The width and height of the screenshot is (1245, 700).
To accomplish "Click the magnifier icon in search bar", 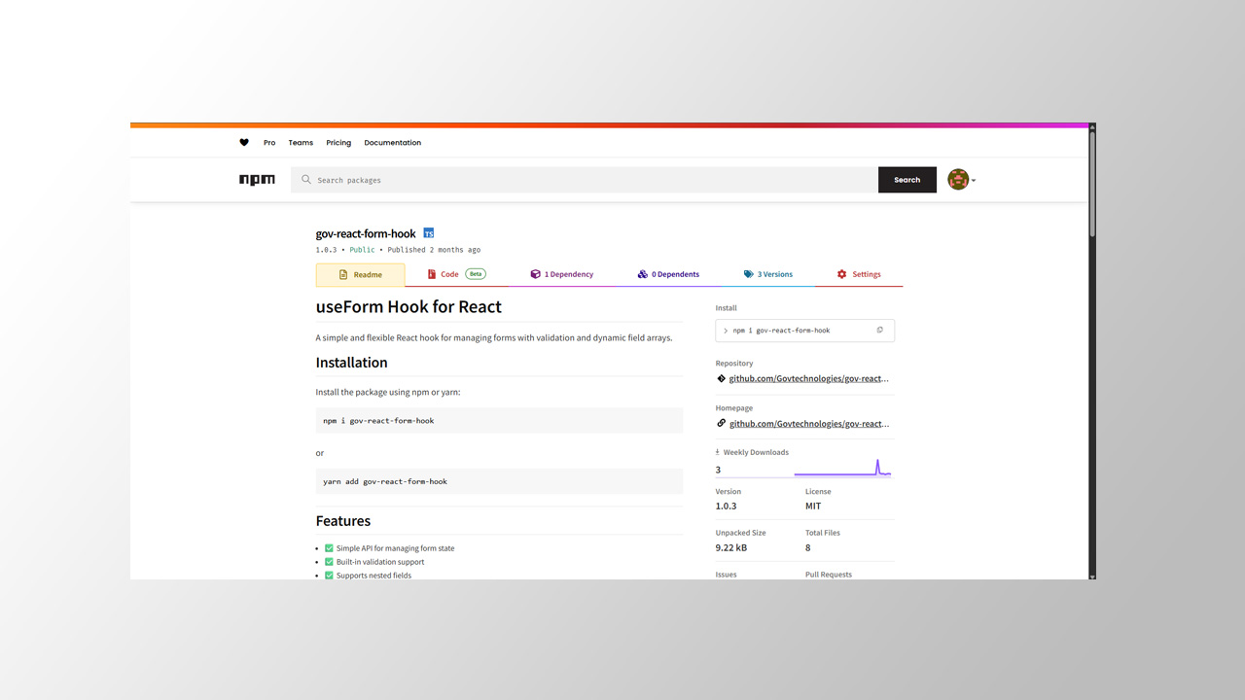I will pyautogui.click(x=306, y=180).
